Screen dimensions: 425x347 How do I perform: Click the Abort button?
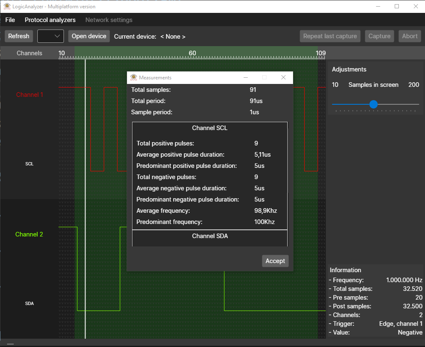pos(410,36)
